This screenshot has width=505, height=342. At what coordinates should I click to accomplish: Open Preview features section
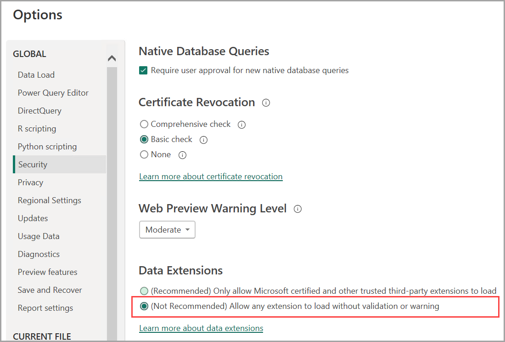[47, 272]
